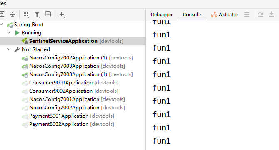
Task: Open the Group By options icon
Action: tap(27, 15)
